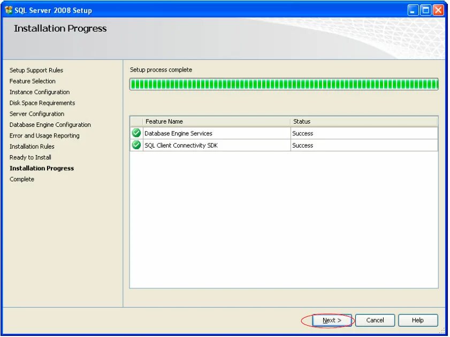Select the Complete step in sidebar
The image size is (450, 337).
(x=22, y=179)
